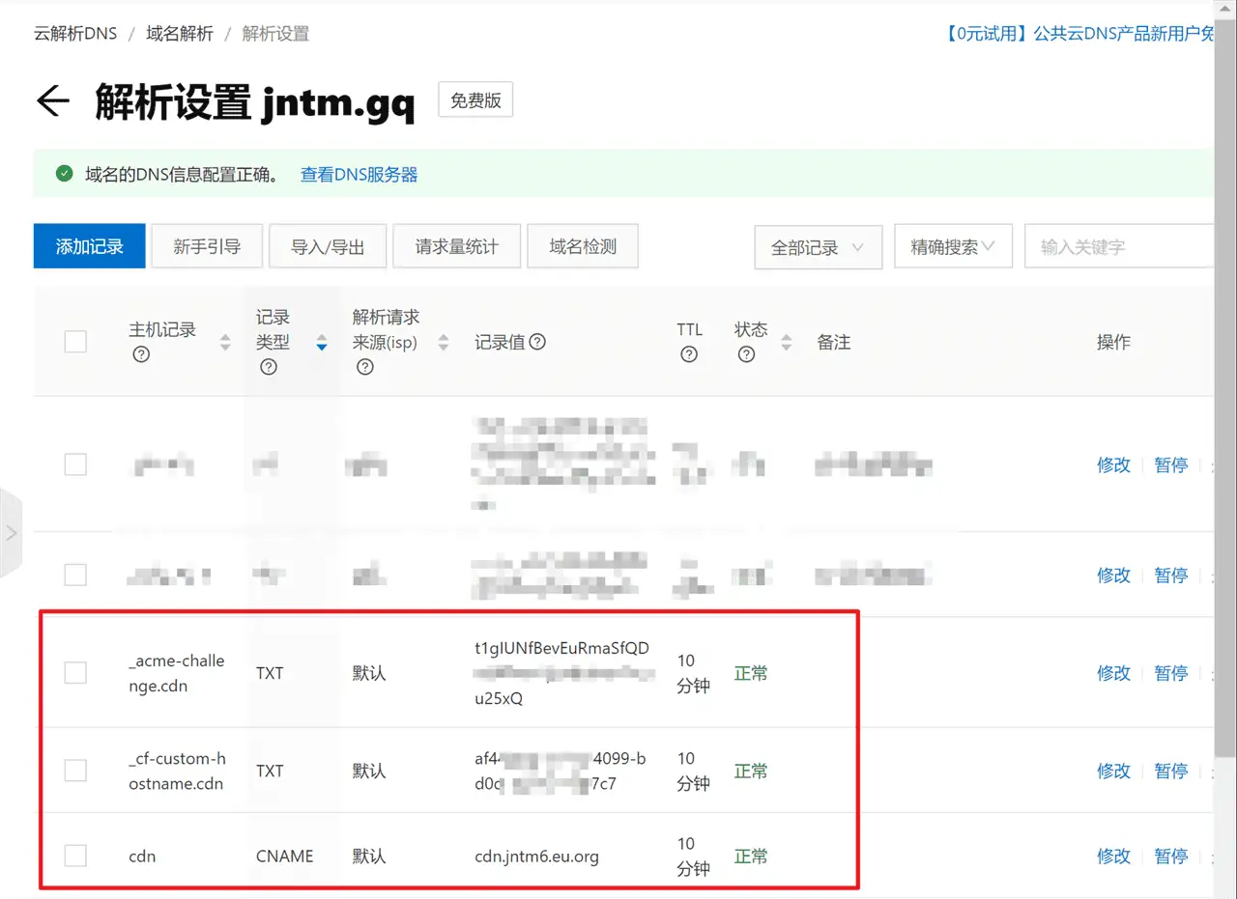Click help icon under 记录类型 header
The image size is (1237, 899).
point(269,367)
